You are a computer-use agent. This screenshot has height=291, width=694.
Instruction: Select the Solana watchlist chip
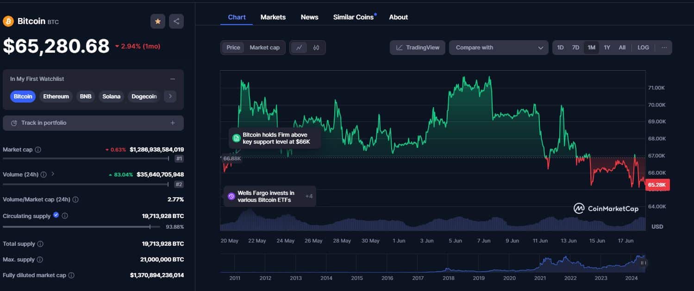click(112, 97)
